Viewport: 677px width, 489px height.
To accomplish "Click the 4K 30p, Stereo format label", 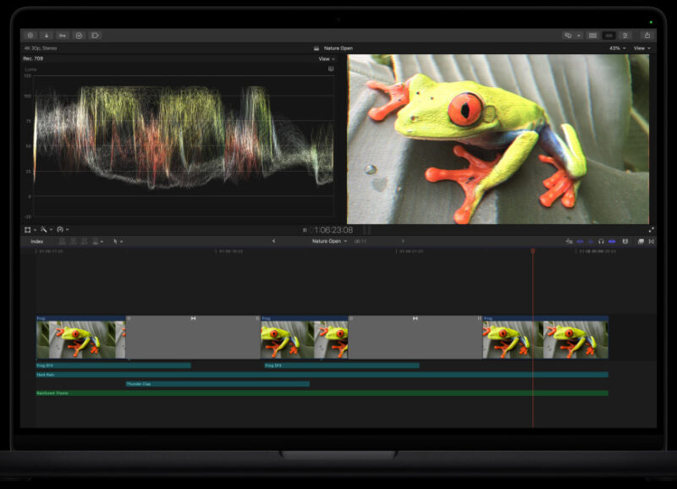I will click(x=41, y=48).
